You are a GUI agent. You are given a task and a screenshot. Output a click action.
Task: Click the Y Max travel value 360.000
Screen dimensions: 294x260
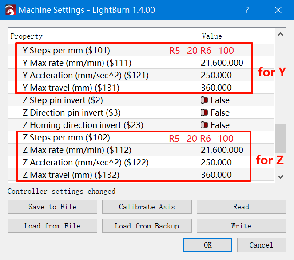click(x=216, y=88)
